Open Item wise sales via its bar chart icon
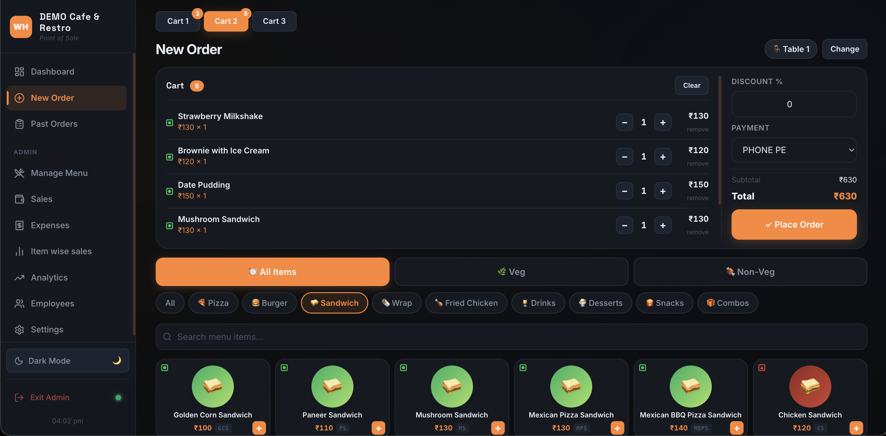Image resolution: width=886 pixels, height=436 pixels. [19, 251]
